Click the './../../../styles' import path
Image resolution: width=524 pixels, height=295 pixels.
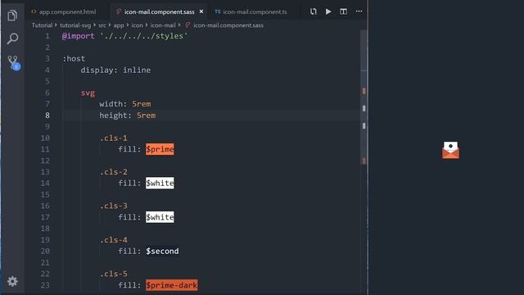pyautogui.click(x=144, y=36)
